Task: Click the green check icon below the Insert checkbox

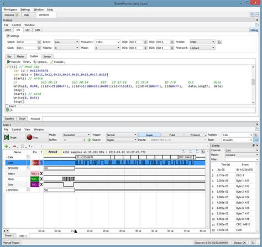Action: (7, 110)
